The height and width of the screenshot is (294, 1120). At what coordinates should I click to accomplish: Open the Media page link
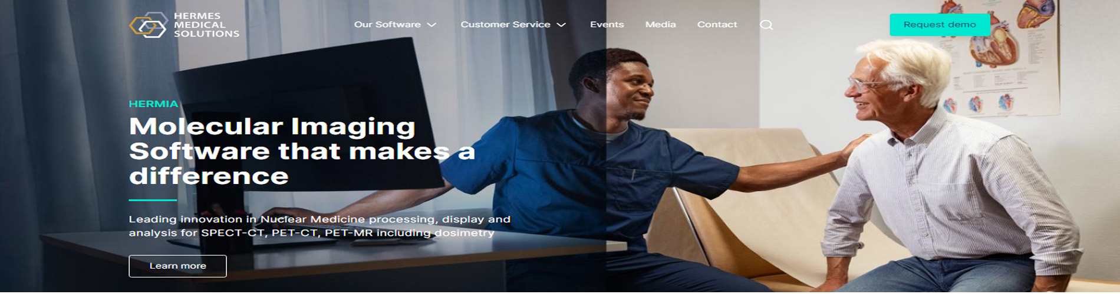pos(660,25)
